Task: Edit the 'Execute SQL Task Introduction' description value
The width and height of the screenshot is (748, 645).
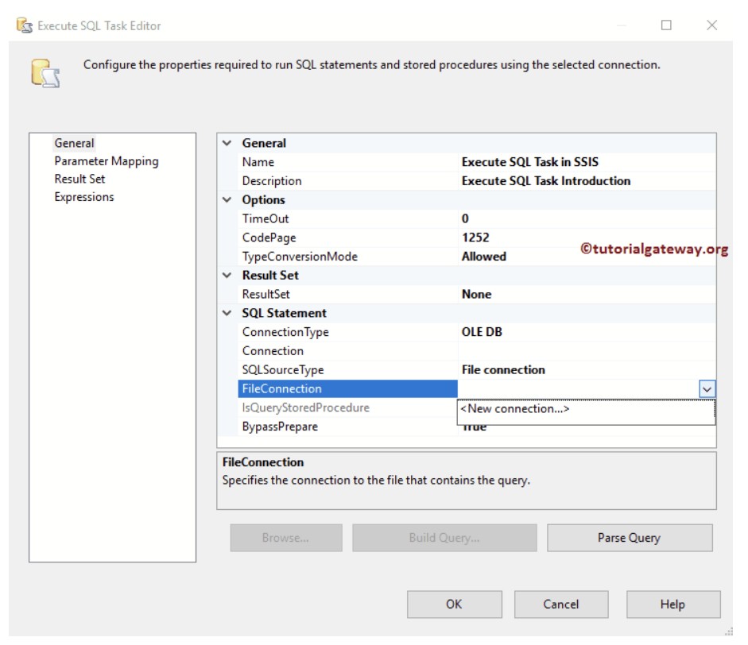Action: point(546,181)
